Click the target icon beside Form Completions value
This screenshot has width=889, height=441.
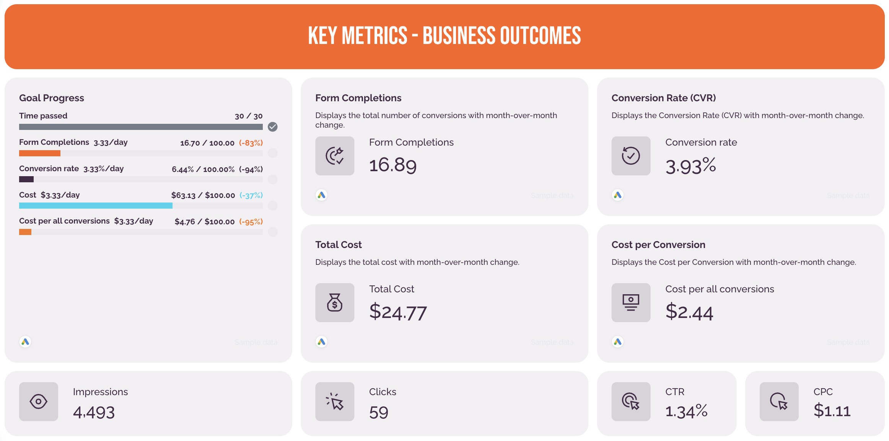pos(334,156)
